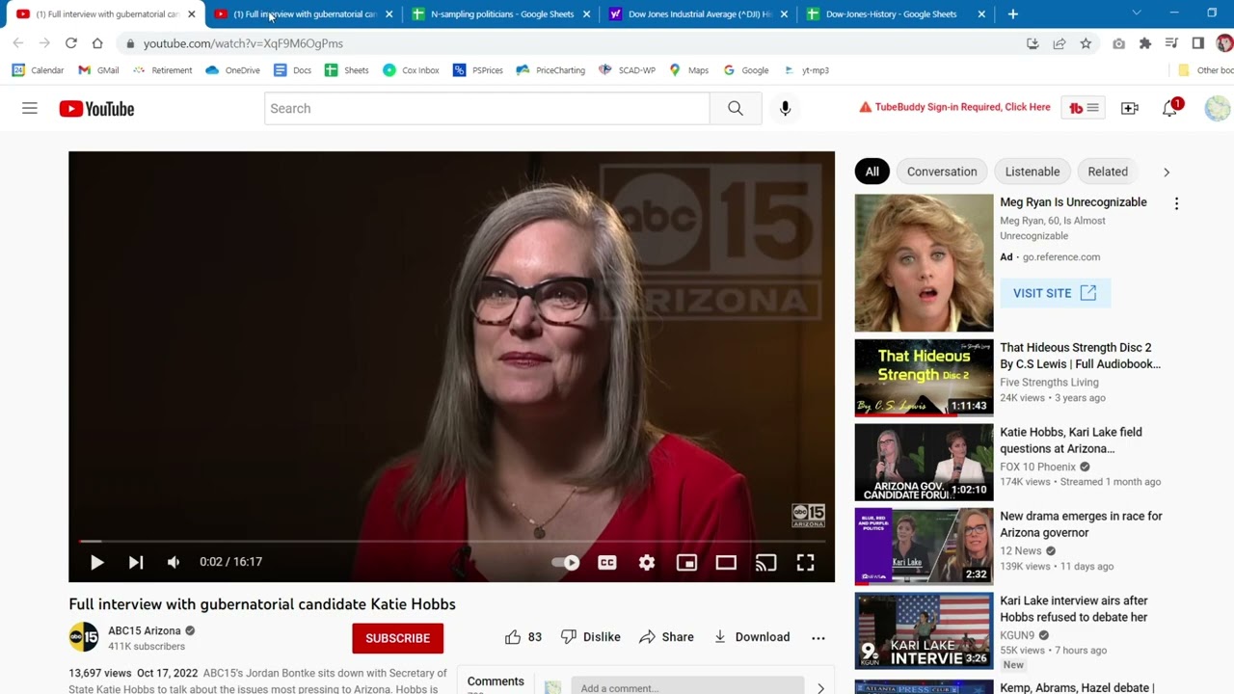Download the video
1234x694 pixels.
pos(751,637)
